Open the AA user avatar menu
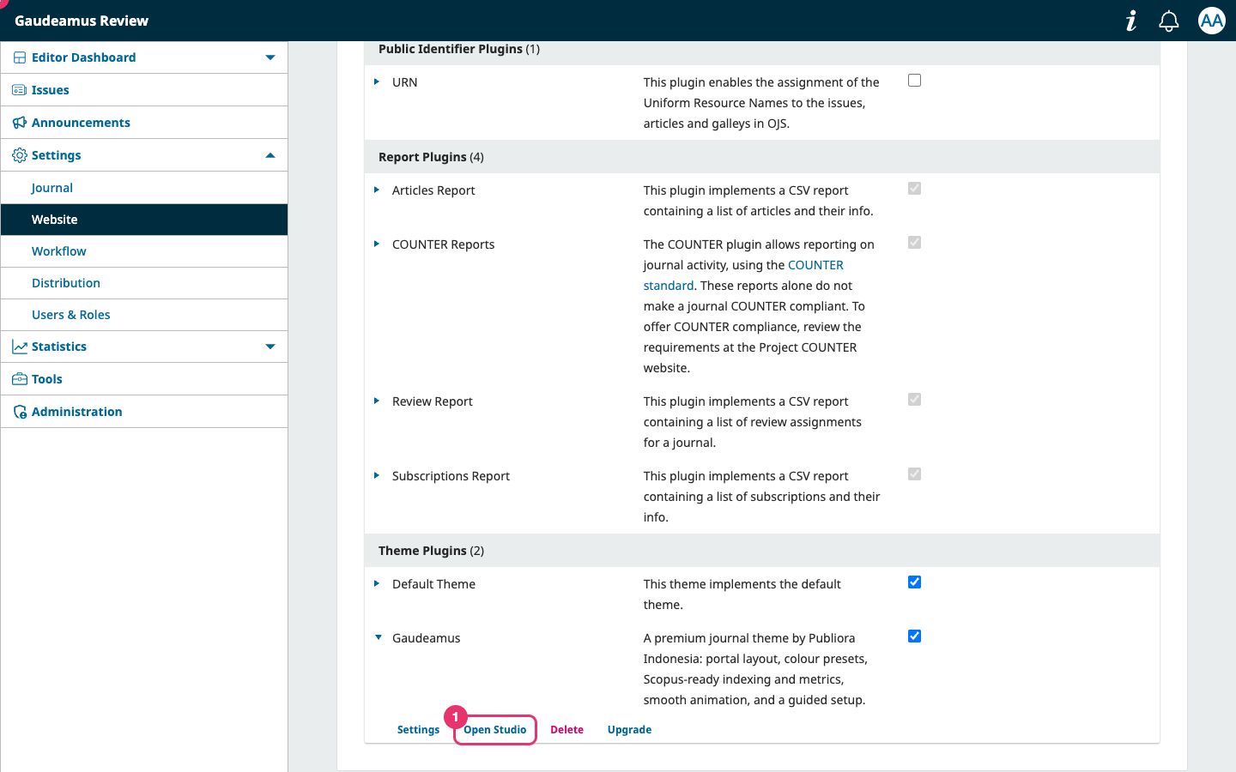The image size is (1236, 772). click(x=1212, y=21)
